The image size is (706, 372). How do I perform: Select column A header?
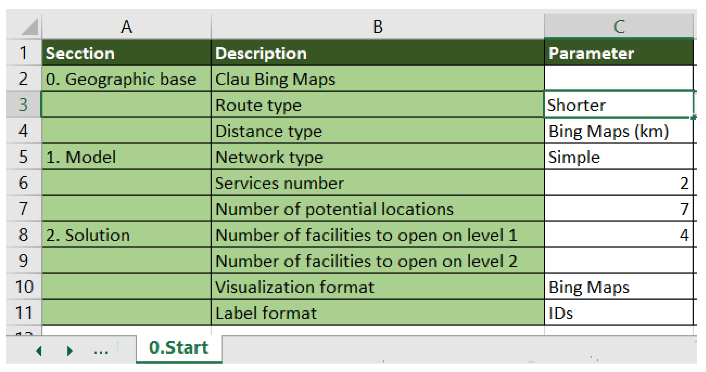click(x=126, y=27)
